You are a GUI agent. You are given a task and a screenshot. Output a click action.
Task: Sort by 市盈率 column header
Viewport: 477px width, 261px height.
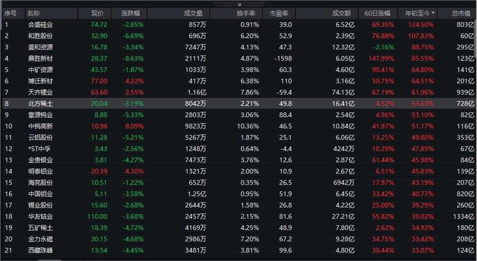tap(279, 13)
